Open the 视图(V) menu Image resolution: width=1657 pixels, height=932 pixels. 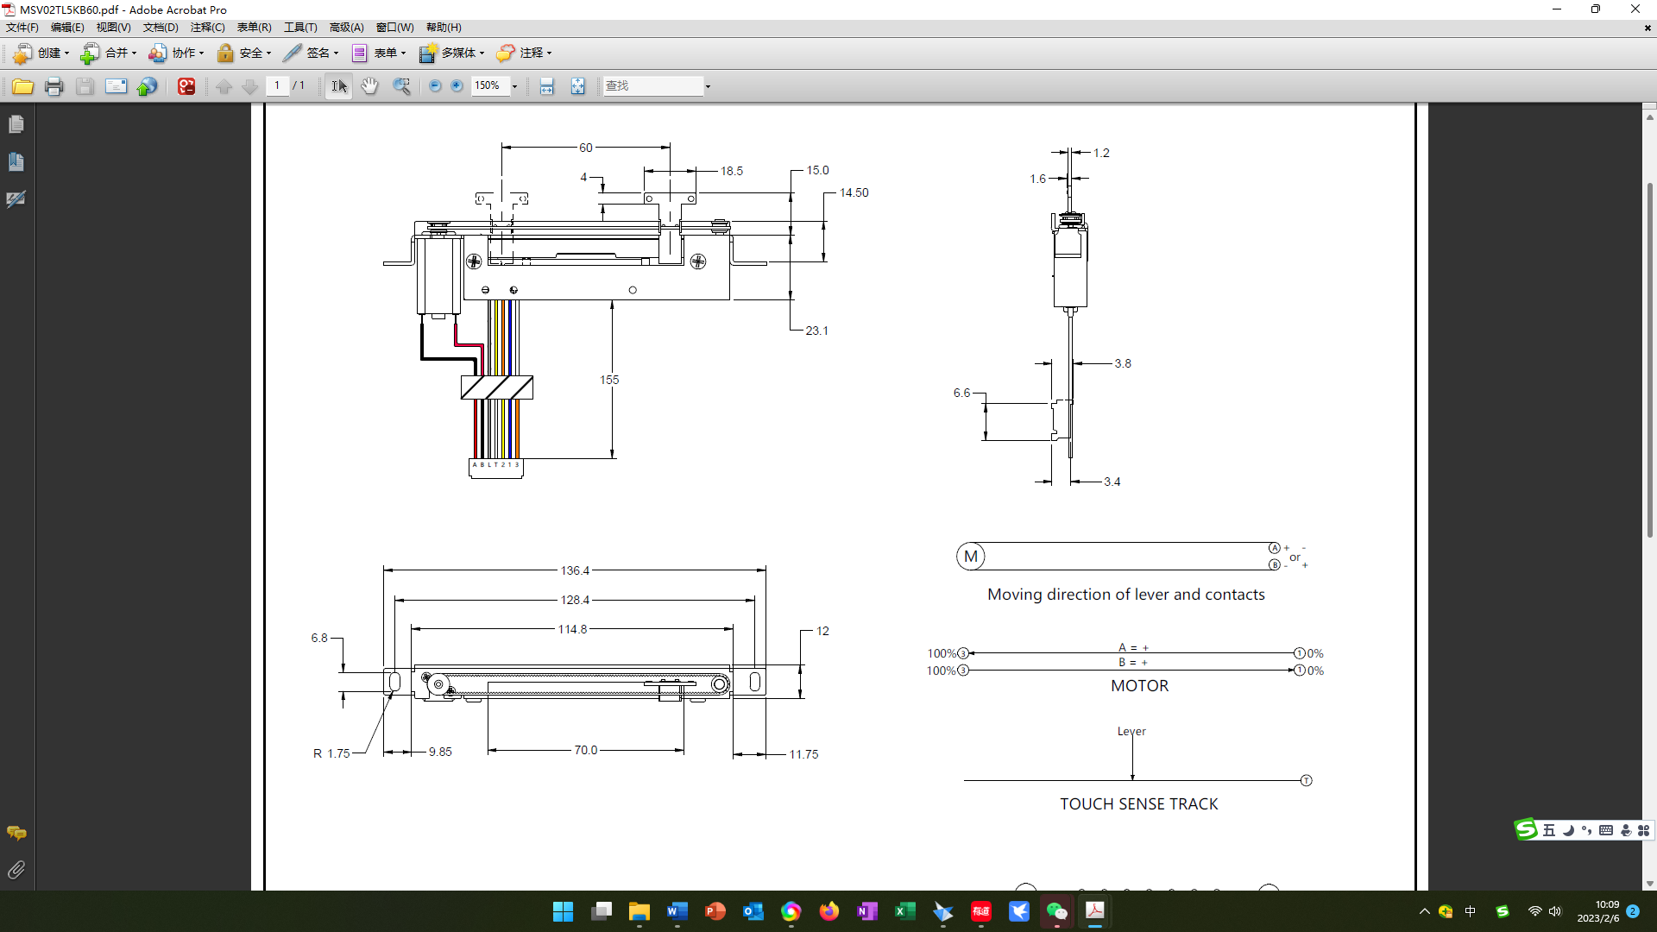[x=113, y=28]
